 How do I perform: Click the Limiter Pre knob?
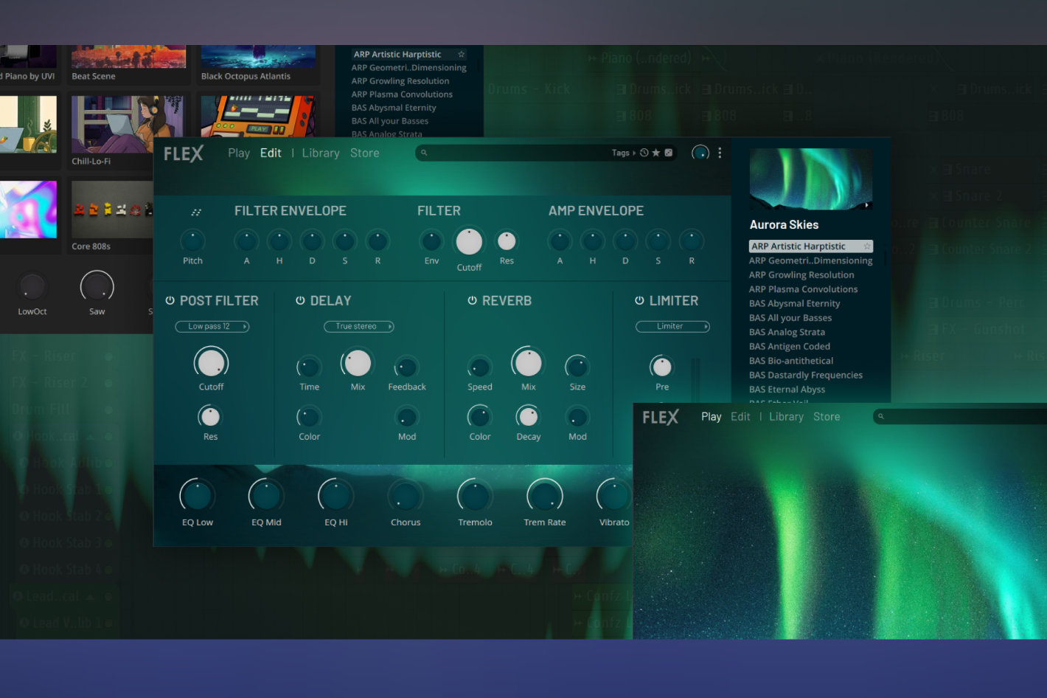(661, 366)
